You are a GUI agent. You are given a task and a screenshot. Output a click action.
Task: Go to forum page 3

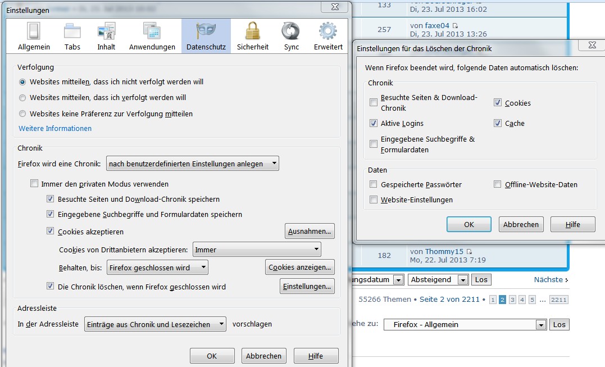tap(512, 300)
